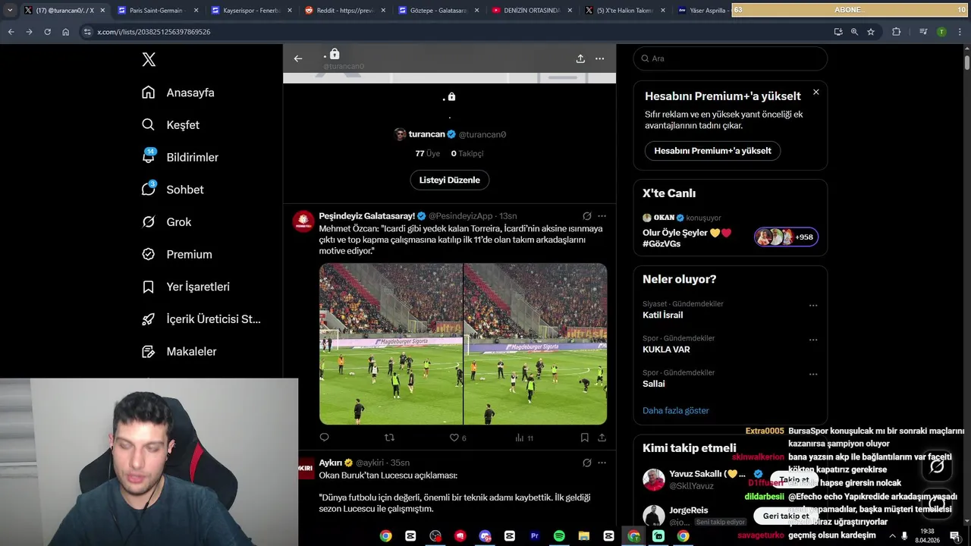Open Sohbet messages

point(172,190)
